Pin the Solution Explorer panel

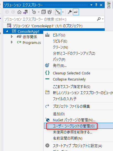[96, 5]
